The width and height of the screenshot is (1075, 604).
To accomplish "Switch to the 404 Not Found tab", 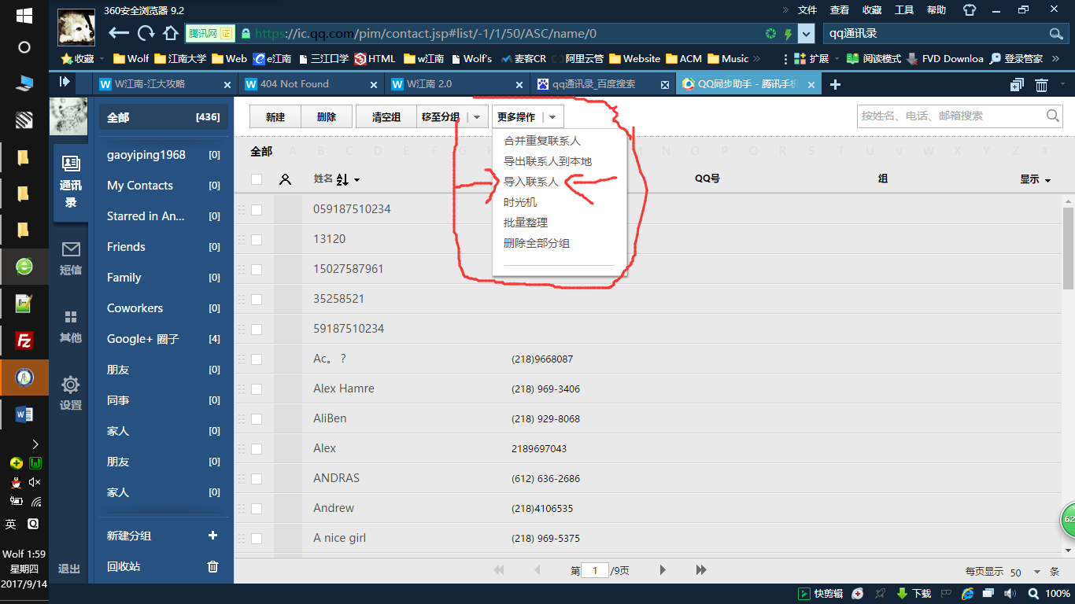I will coord(294,84).
